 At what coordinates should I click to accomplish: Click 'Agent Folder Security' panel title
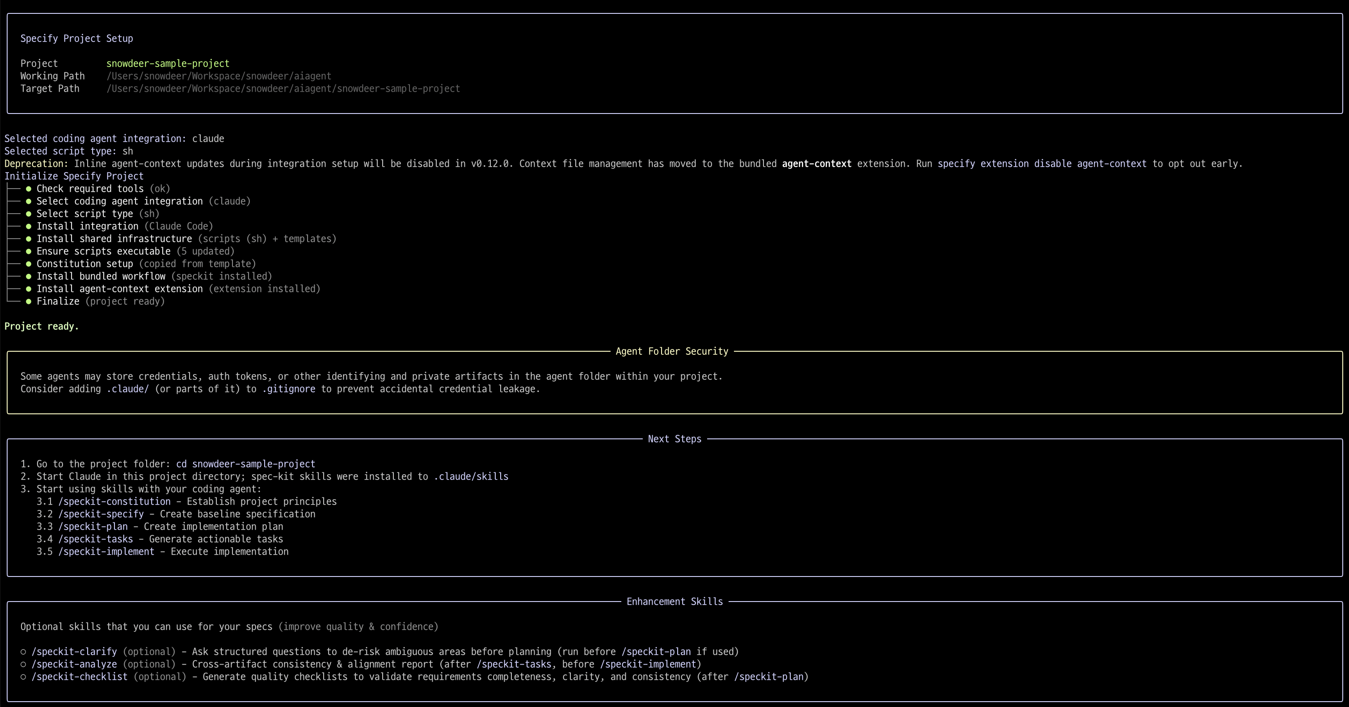click(x=672, y=352)
